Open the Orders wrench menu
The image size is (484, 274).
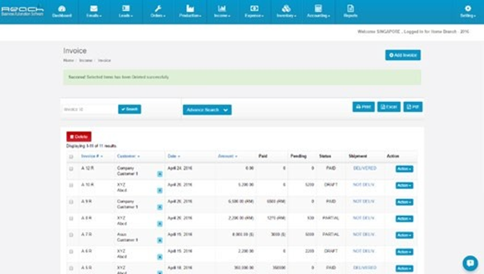tap(158, 11)
